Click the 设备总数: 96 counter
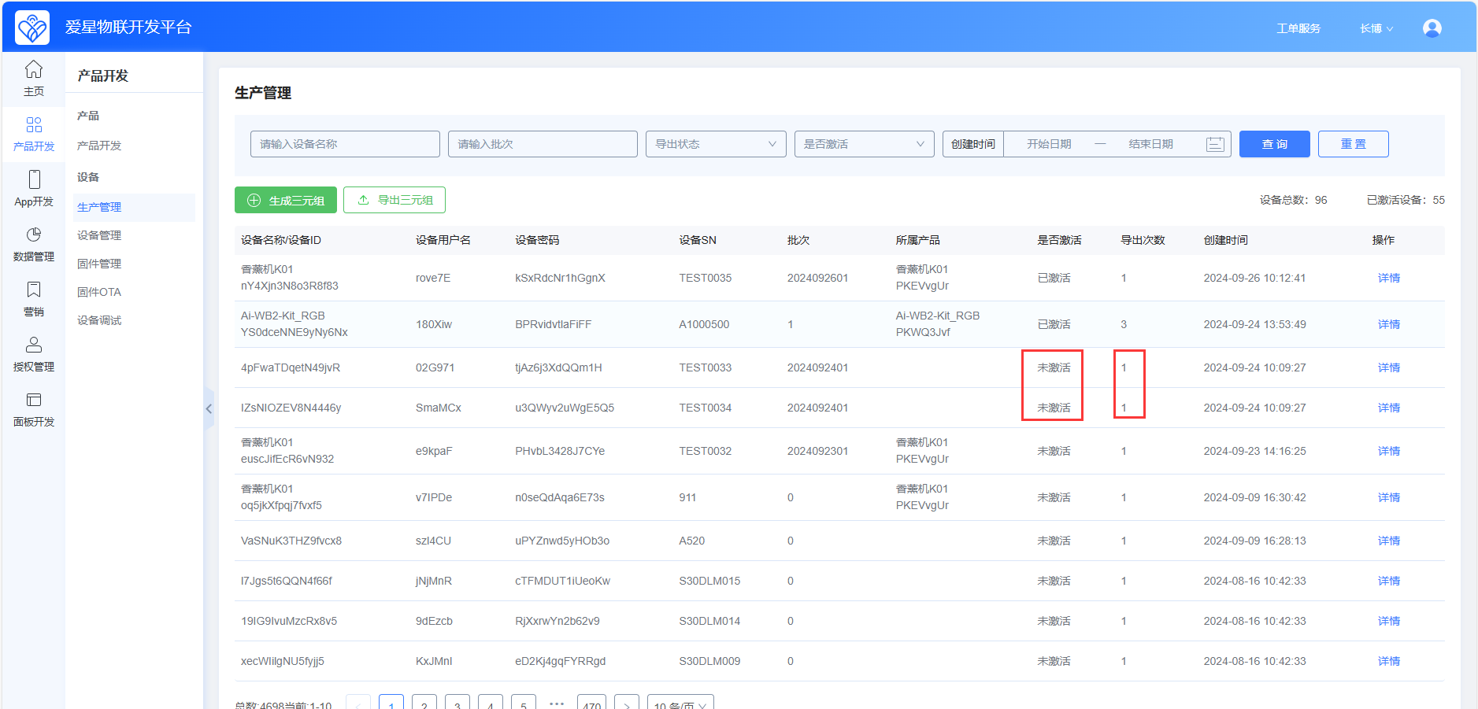This screenshot has width=1478, height=709. tap(1294, 200)
